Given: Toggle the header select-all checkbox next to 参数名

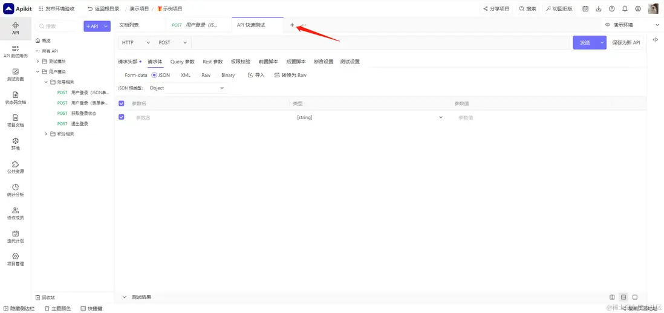Looking at the screenshot, I should pos(122,103).
